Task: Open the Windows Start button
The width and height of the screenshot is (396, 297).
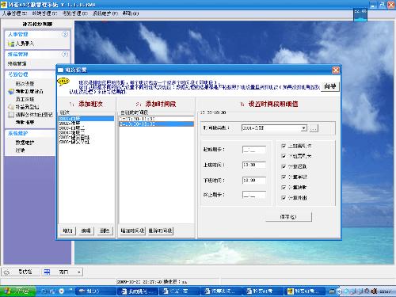Action: (17, 291)
